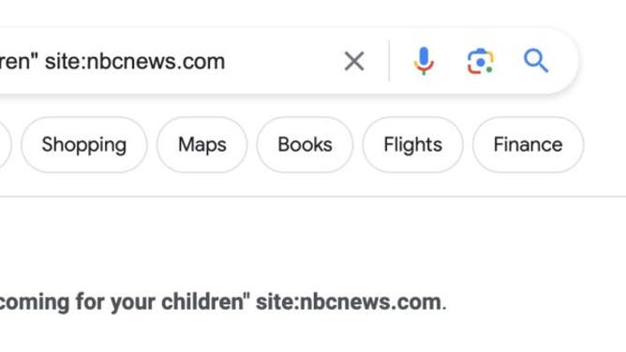Go to the Flights filter chip
Image resolution: width=626 pixels, height=352 pixels.
coord(413,145)
